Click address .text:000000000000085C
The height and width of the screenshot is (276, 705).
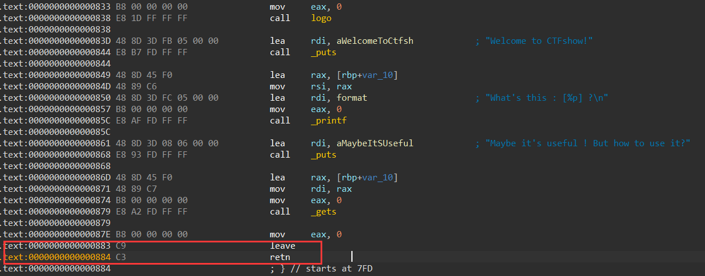click(x=56, y=121)
